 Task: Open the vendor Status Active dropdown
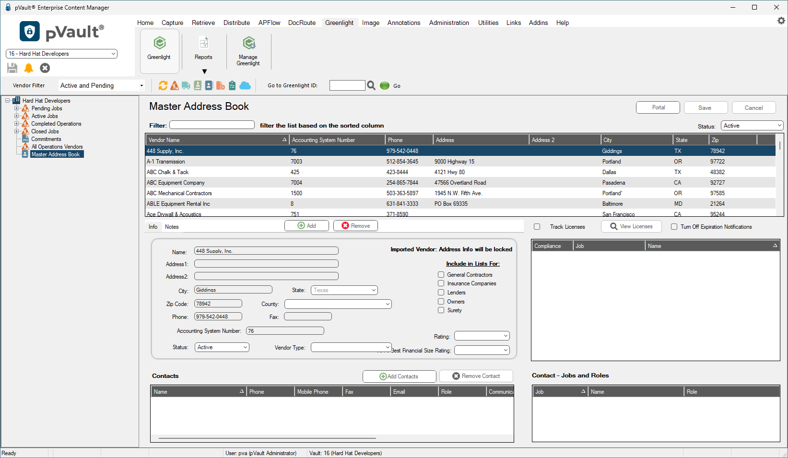click(222, 347)
